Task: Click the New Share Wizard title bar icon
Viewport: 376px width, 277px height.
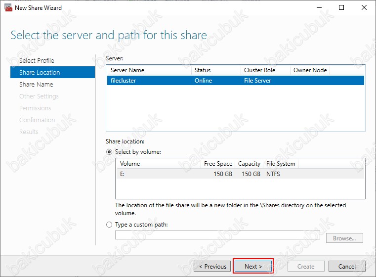Action: click(8, 8)
